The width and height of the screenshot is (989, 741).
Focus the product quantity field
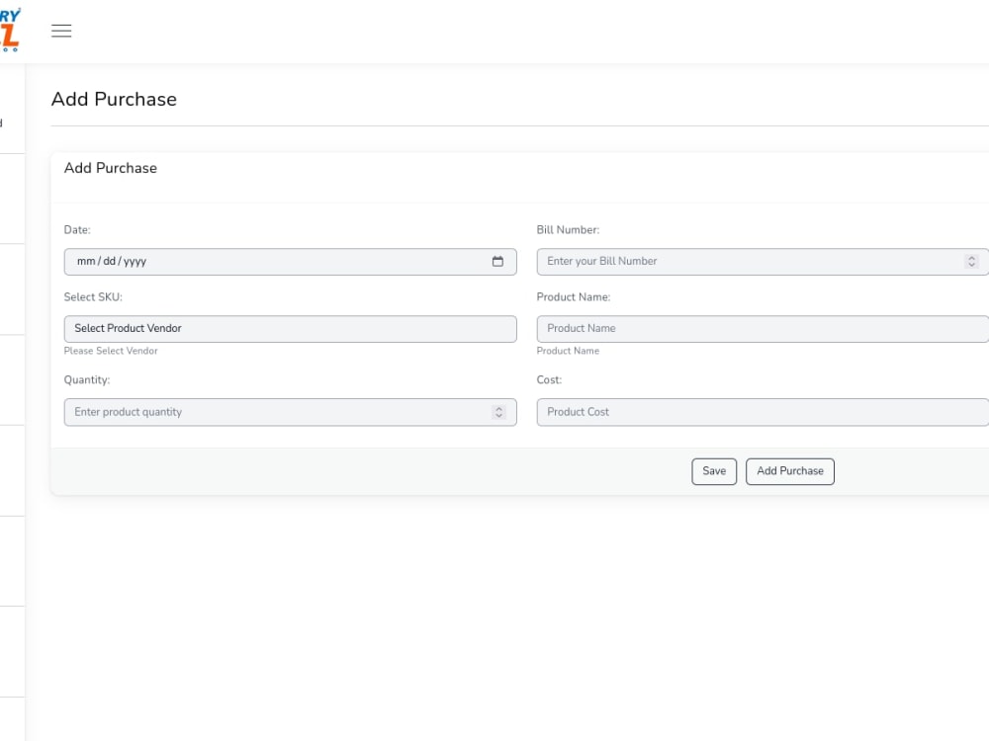(x=290, y=412)
